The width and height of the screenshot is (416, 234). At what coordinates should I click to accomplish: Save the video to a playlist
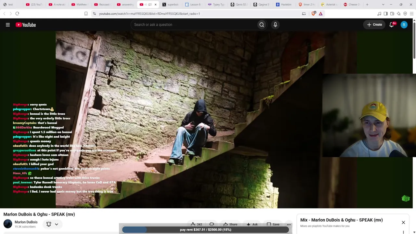(273, 224)
